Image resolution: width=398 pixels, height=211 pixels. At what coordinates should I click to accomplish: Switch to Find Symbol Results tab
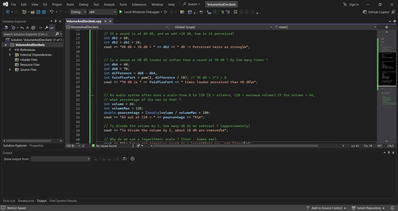click(63, 201)
